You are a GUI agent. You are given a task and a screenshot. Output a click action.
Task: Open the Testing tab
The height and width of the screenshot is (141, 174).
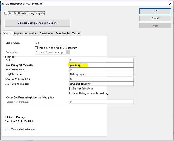(x=76, y=33)
